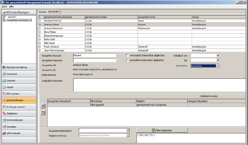Click the remove address book mapping icon
The image size is (248, 145).
(x=43, y=113)
